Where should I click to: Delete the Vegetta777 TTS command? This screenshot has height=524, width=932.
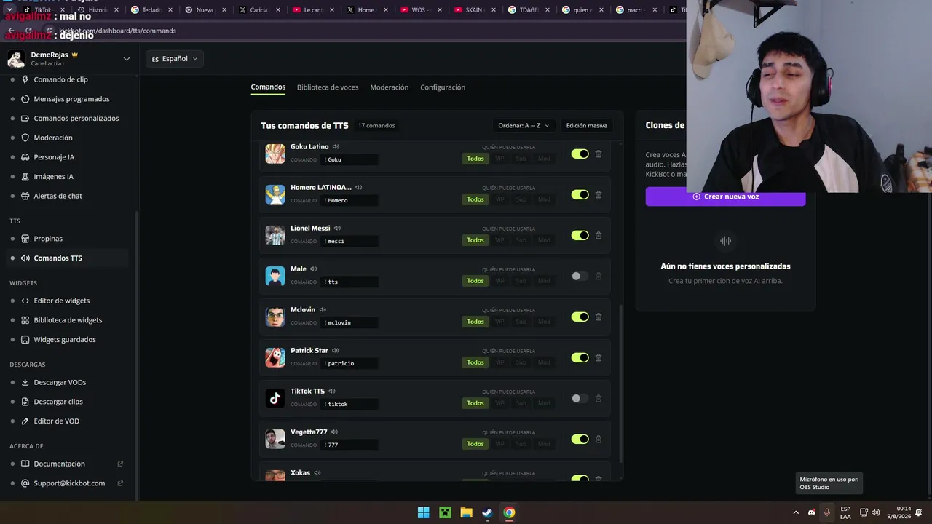pyautogui.click(x=599, y=440)
